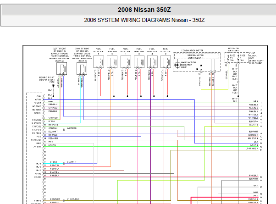276x204 pixels.
Task: Click the Fuel Injector 3 coil symbol
Action: 112,62
